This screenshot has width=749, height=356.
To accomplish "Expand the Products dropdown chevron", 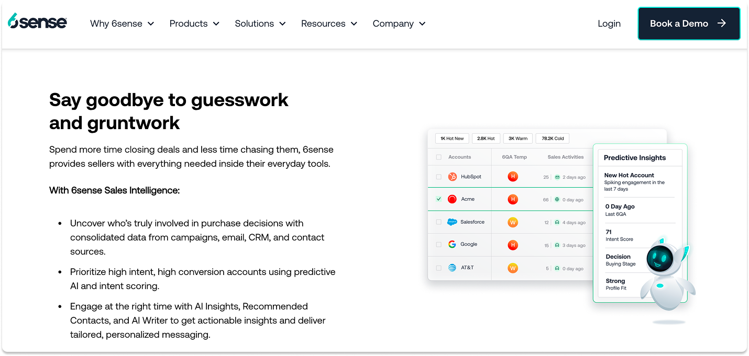I will tap(216, 24).
